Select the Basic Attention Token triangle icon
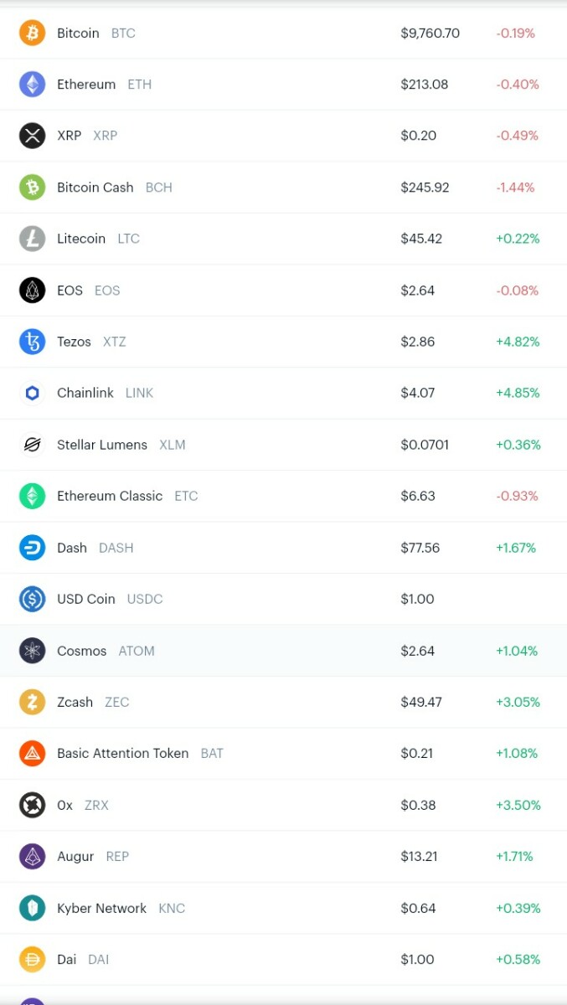Image resolution: width=567 pixels, height=1005 pixels. coord(32,754)
